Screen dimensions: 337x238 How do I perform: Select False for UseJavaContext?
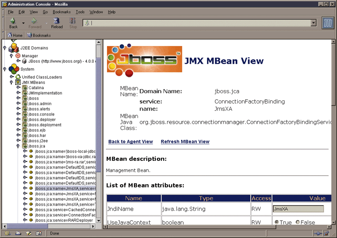pos(297,222)
